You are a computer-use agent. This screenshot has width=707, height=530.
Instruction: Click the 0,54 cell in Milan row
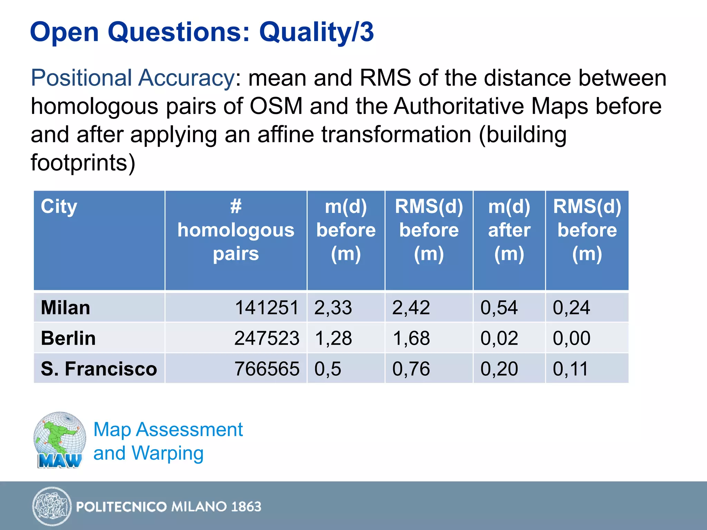(x=499, y=307)
